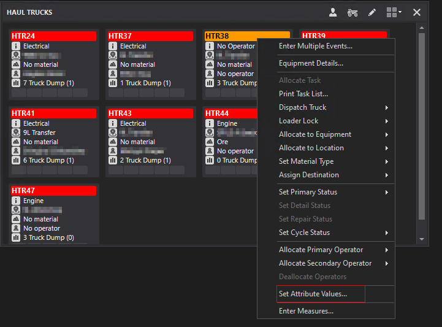442x327 pixels.
Task: Choose Set Attribute Values from context menu
Action: pos(313,294)
